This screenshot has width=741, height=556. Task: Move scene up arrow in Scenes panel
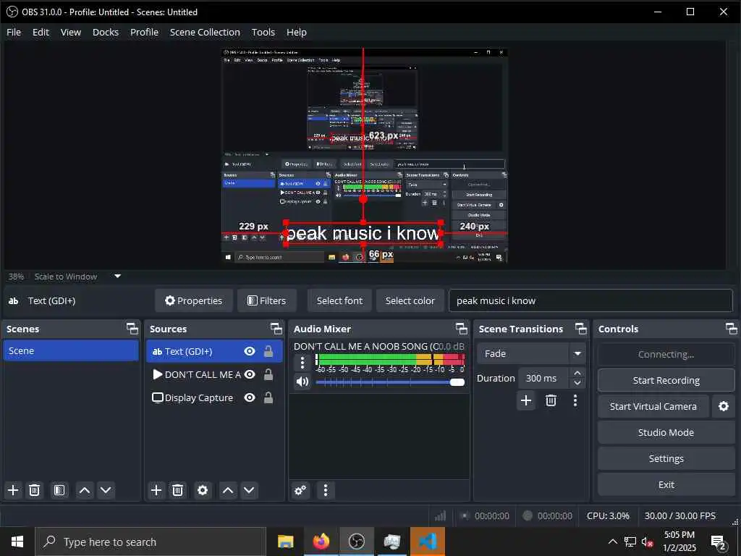[85, 490]
